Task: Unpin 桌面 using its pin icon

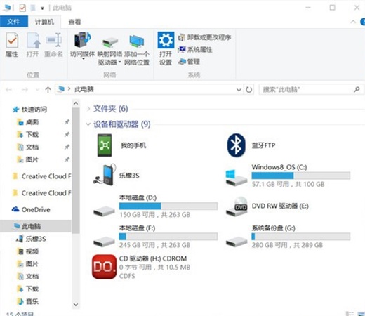Action: [67, 122]
